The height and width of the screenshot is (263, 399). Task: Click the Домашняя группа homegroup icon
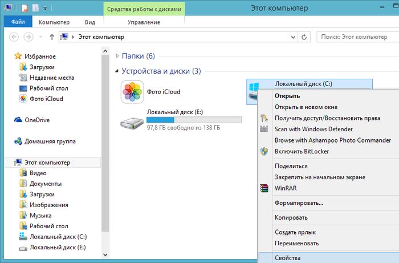(18, 141)
